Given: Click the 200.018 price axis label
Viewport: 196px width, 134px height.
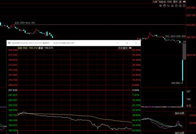Looking at the screenshot, I should pyautogui.click(x=191, y=55).
